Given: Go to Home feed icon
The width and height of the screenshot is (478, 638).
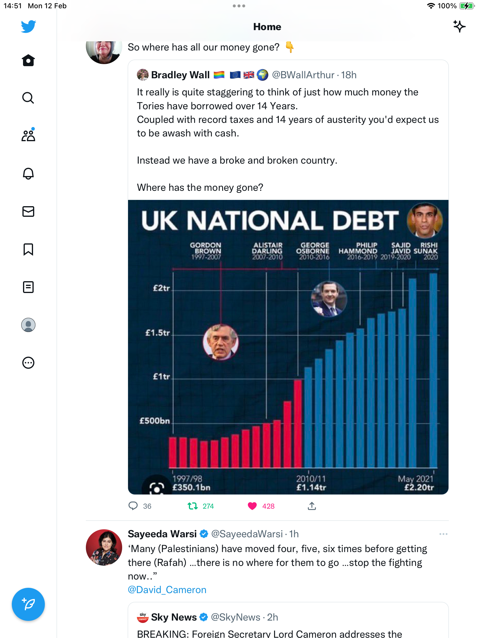Looking at the screenshot, I should (28, 60).
